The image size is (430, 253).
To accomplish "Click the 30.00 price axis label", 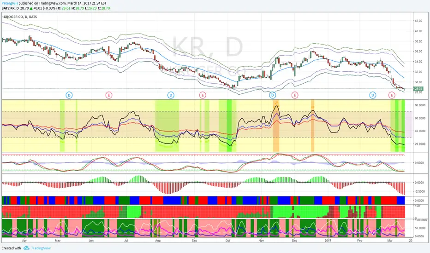I will 418,82.
